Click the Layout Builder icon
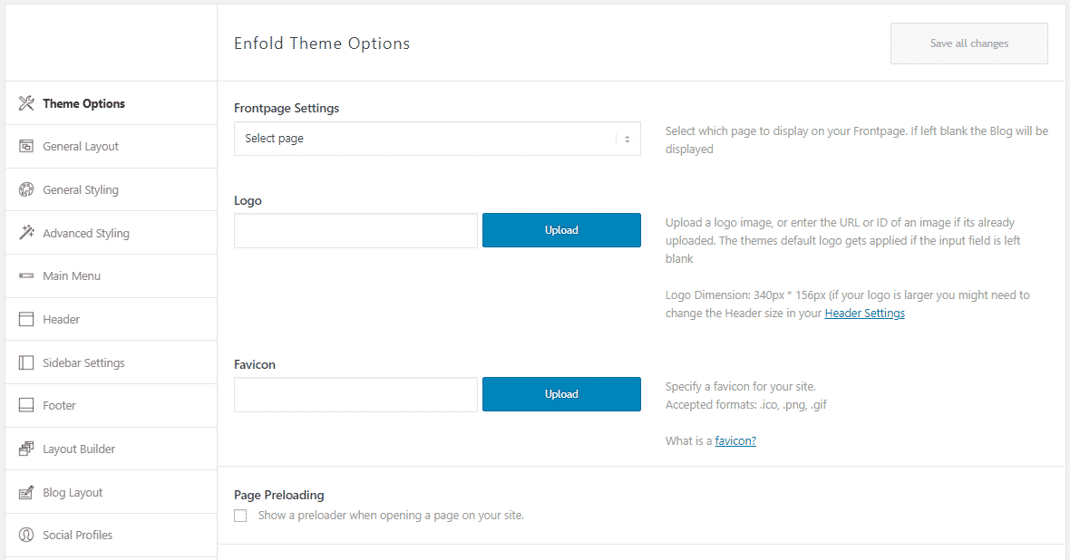1070x560 pixels. (26, 449)
